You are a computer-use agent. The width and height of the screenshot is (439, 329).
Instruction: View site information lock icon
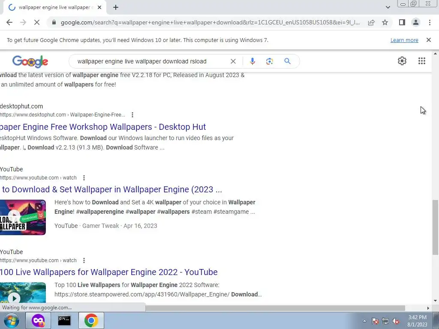tap(54, 22)
